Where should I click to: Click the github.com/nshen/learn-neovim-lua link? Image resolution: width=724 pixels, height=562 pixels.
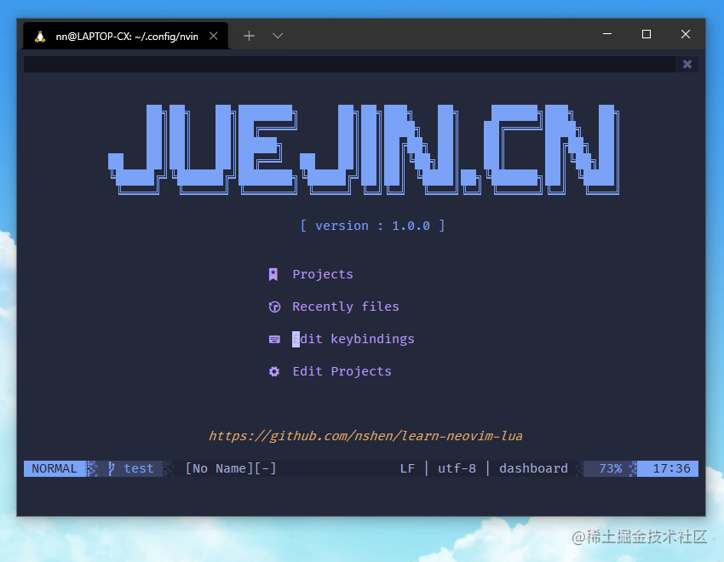pos(365,436)
